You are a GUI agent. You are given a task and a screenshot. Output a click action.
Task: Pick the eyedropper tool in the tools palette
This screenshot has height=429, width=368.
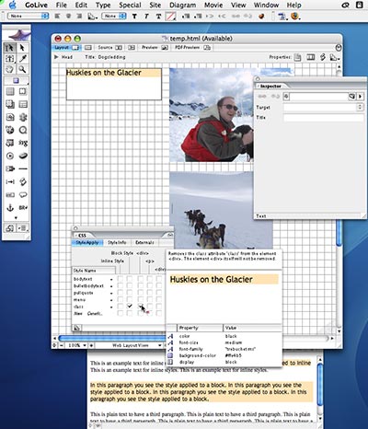[23, 58]
